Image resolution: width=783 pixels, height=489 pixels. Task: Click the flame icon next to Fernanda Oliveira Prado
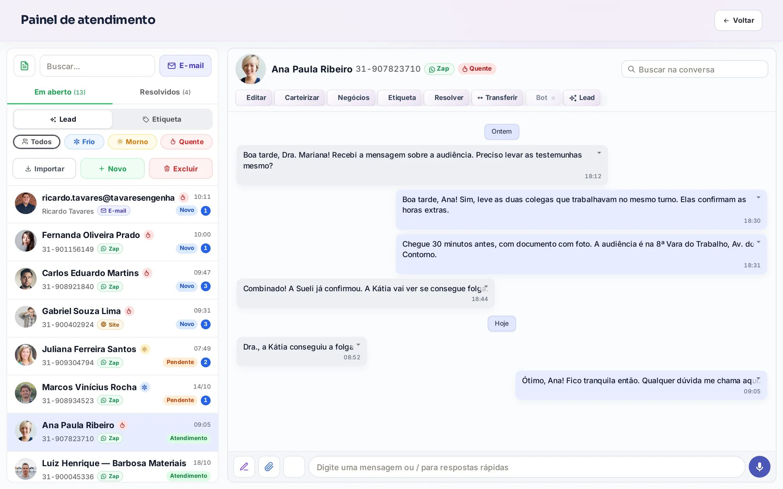[x=148, y=235]
